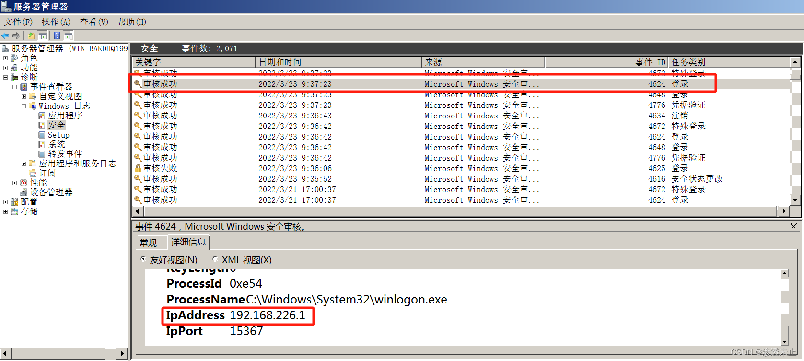Click the blue Help toolbar icon

[x=57, y=35]
